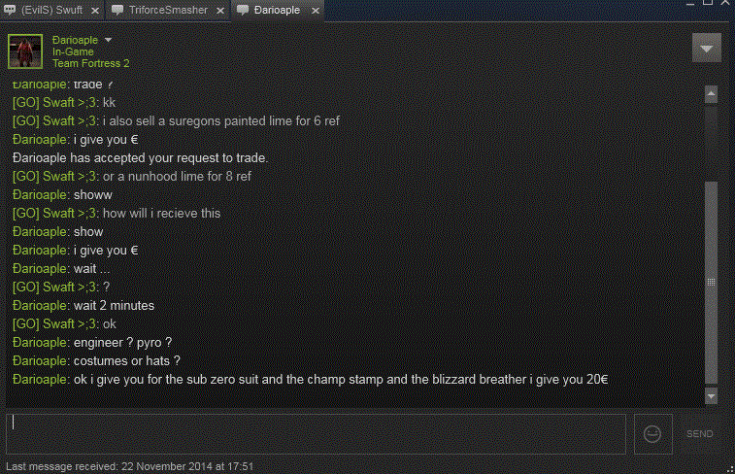Click the chat bubble icon on Đarioaple tab
This screenshot has height=474, width=735.
pos(242,10)
